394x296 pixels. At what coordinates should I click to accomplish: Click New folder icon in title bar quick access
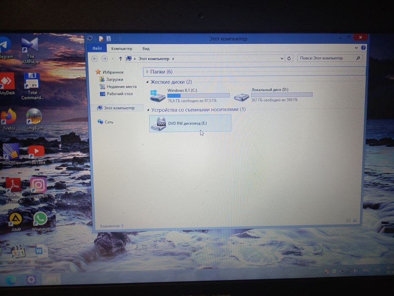tap(109, 38)
